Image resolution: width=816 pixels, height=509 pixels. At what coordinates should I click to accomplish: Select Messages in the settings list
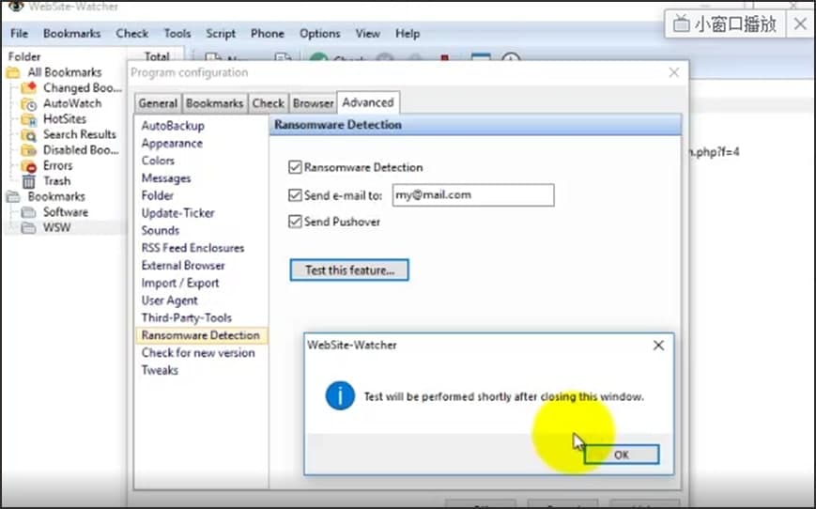click(166, 178)
